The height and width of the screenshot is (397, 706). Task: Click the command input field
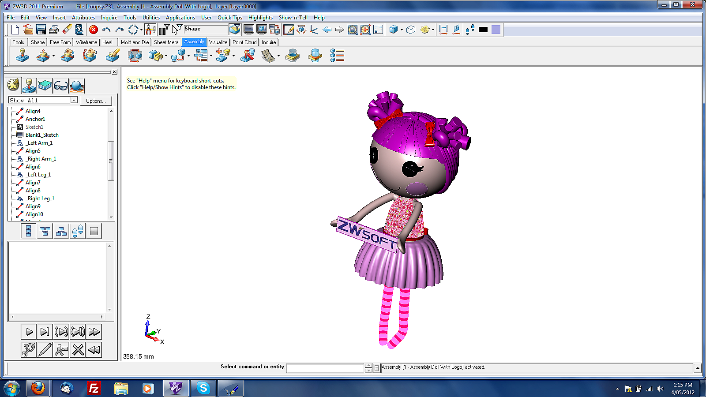click(x=325, y=368)
